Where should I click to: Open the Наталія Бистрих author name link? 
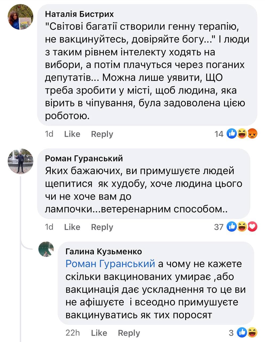coord(79,14)
